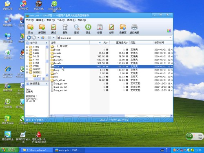This screenshot has width=204, height=153.
Task: Click the 删除 trash can icon
Action: pyautogui.click(x=65, y=27)
